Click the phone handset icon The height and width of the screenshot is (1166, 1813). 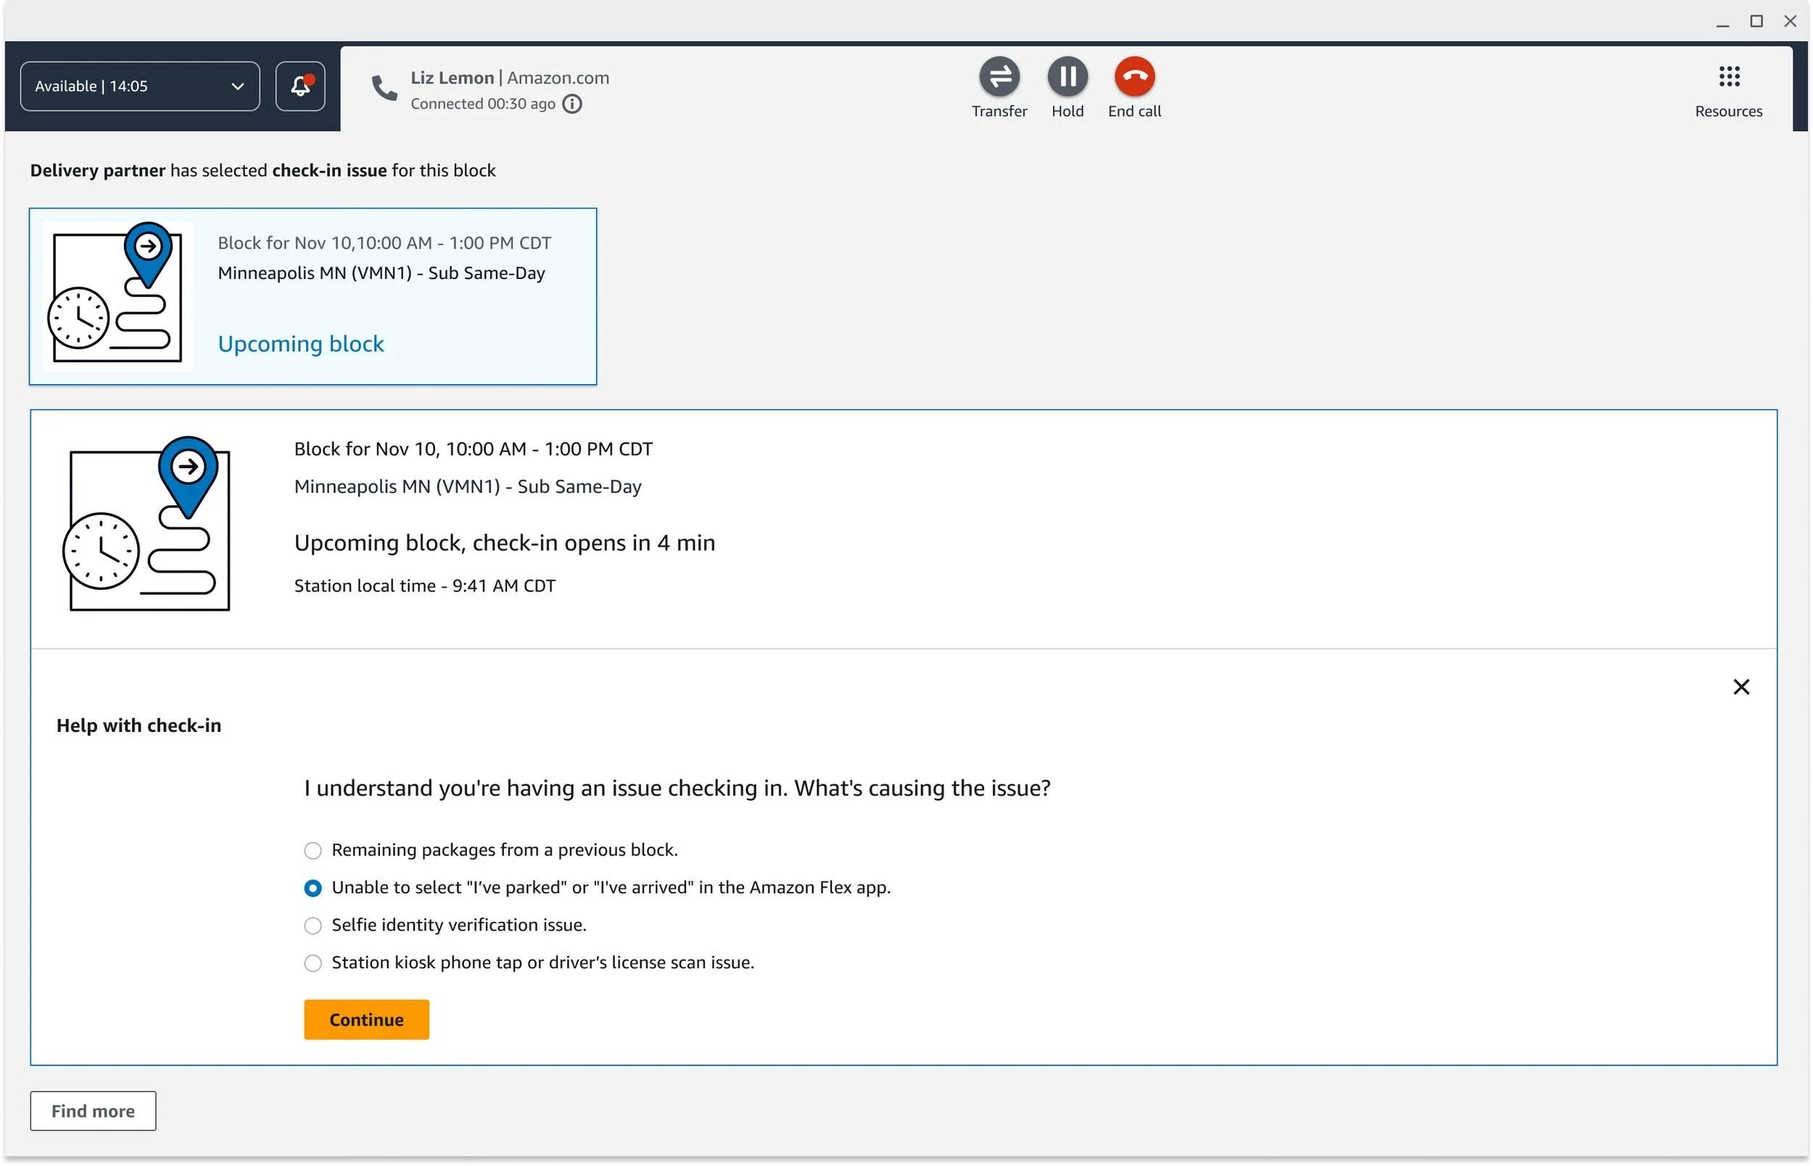[384, 88]
